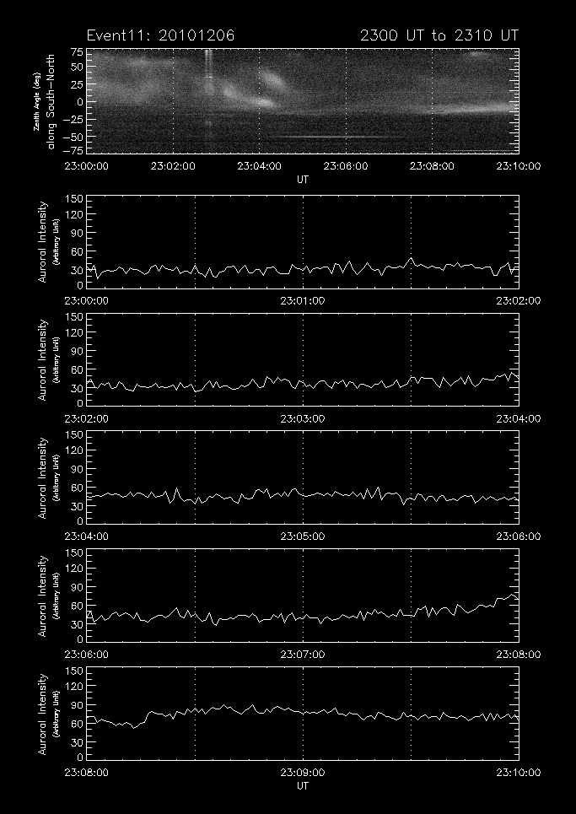Click the 30 tick of the 23:08–23:10 plot
The height and width of the screenshot is (814, 576).
tap(77, 742)
